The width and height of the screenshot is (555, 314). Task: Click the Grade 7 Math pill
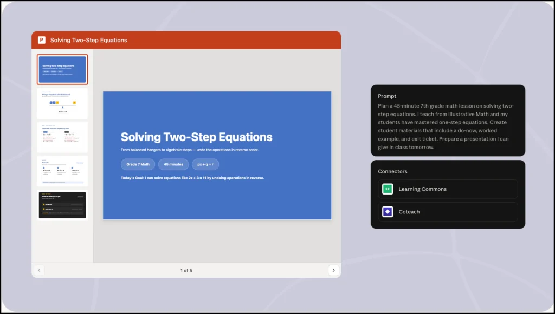(138, 164)
